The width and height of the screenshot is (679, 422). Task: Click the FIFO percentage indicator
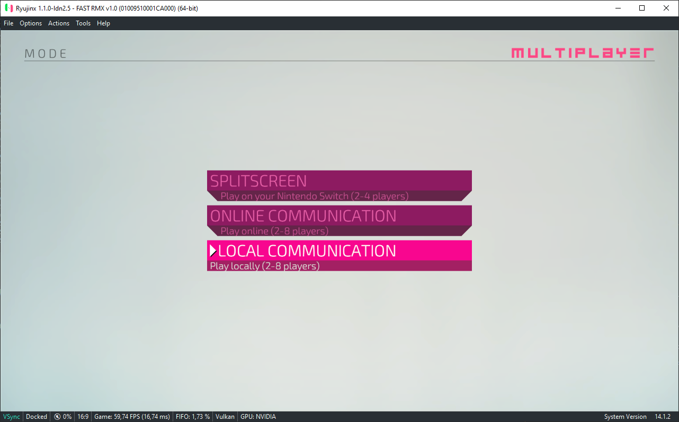193,417
